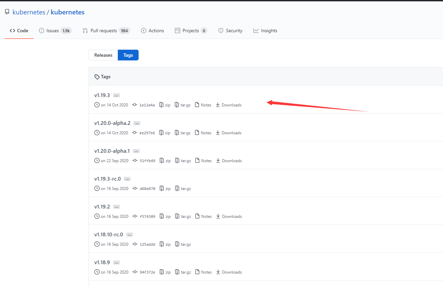This screenshot has width=443, height=287.
Task: Click the 1.9k issues counter badge
Action: pos(66,31)
